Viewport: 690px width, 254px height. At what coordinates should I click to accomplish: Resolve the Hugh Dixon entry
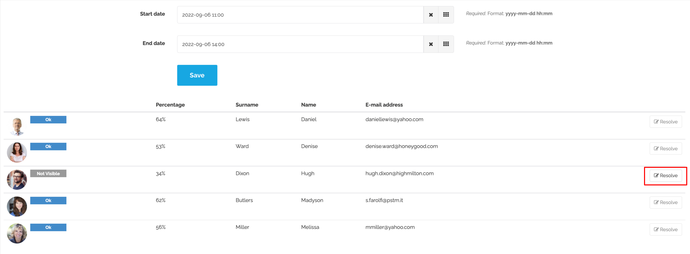click(x=666, y=176)
